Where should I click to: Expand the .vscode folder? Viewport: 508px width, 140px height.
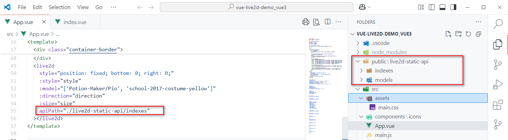(x=357, y=43)
